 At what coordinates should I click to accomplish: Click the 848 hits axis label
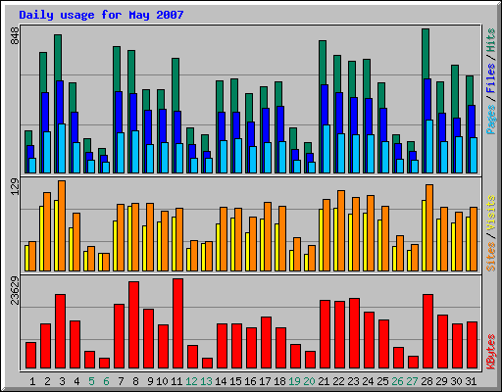pyautogui.click(x=15, y=36)
